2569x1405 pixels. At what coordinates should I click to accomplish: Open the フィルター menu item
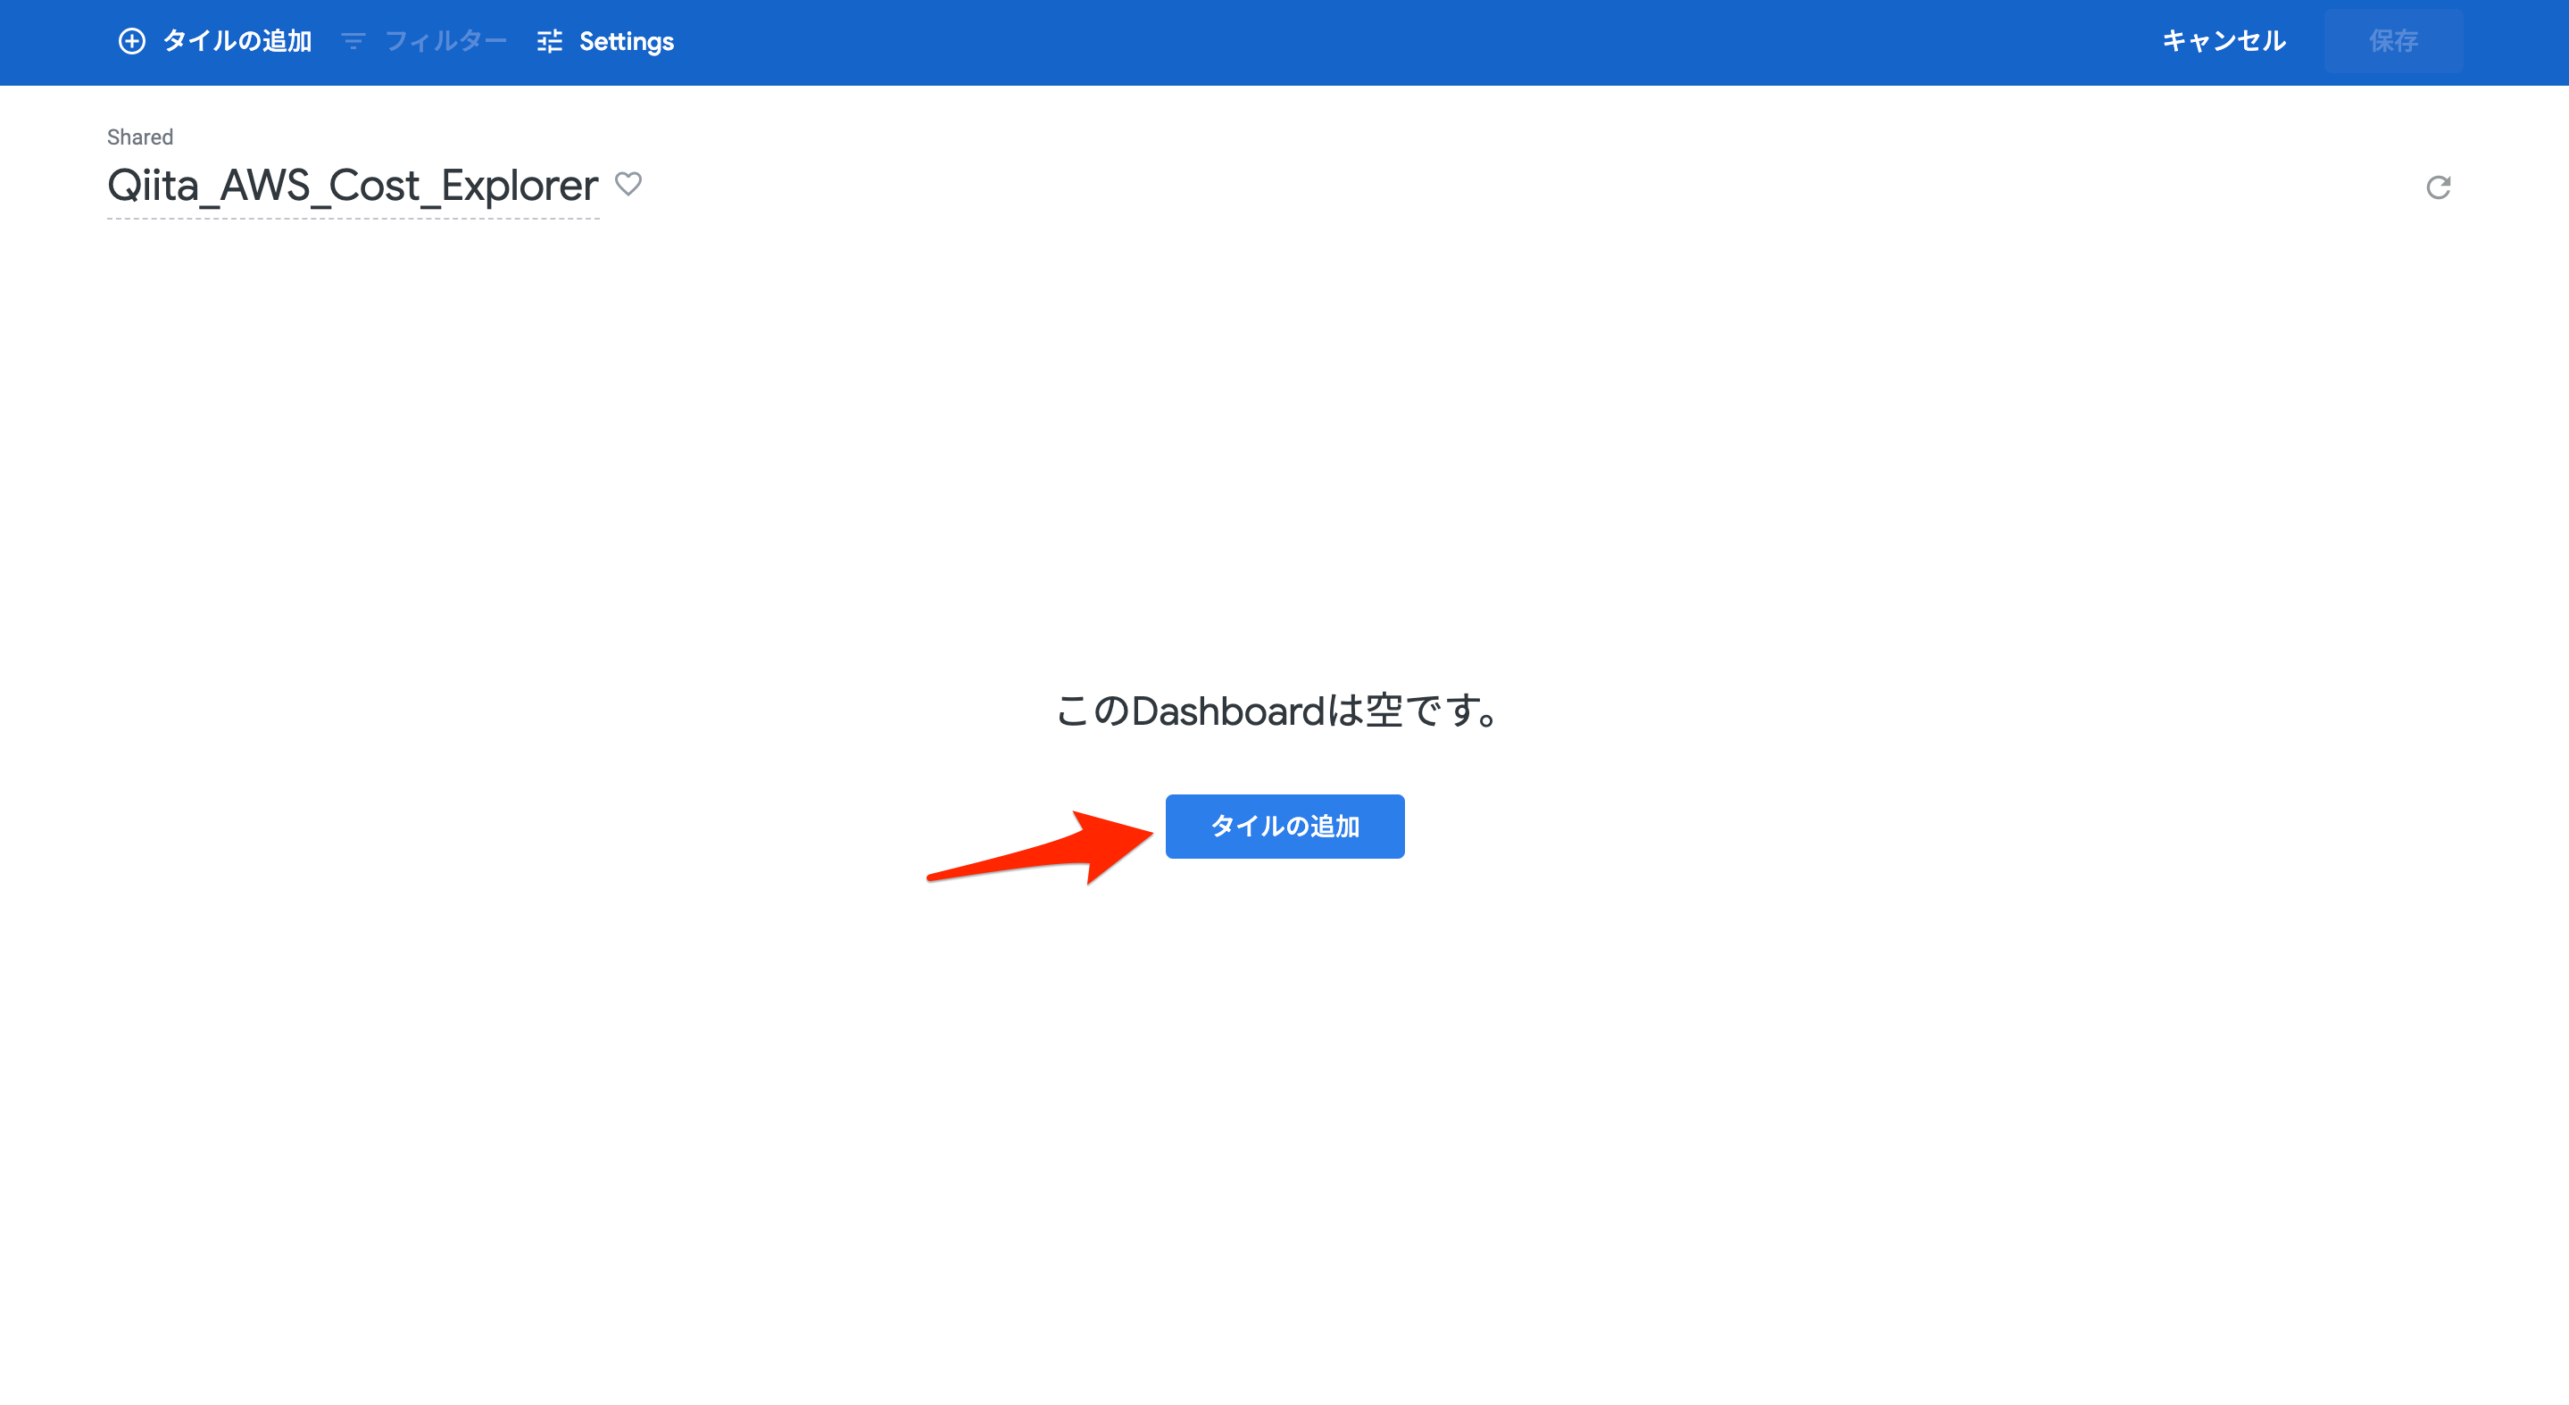click(x=425, y=41)
